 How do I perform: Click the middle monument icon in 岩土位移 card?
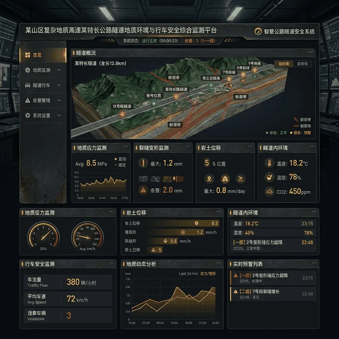[x=225, y=179]
